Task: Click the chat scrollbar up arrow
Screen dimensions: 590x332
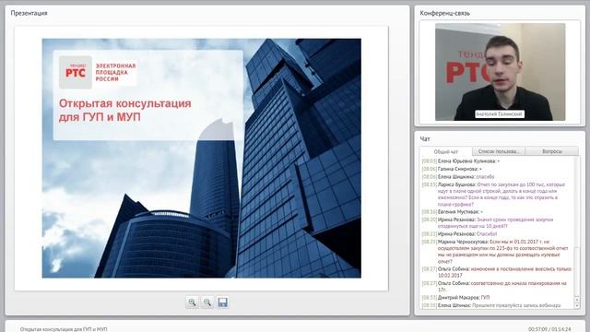Action: (x=577, y=300)
